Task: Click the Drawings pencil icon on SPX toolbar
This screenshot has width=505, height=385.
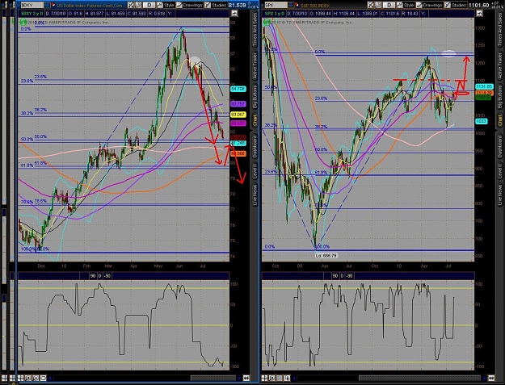Action: tap(419, 5)
